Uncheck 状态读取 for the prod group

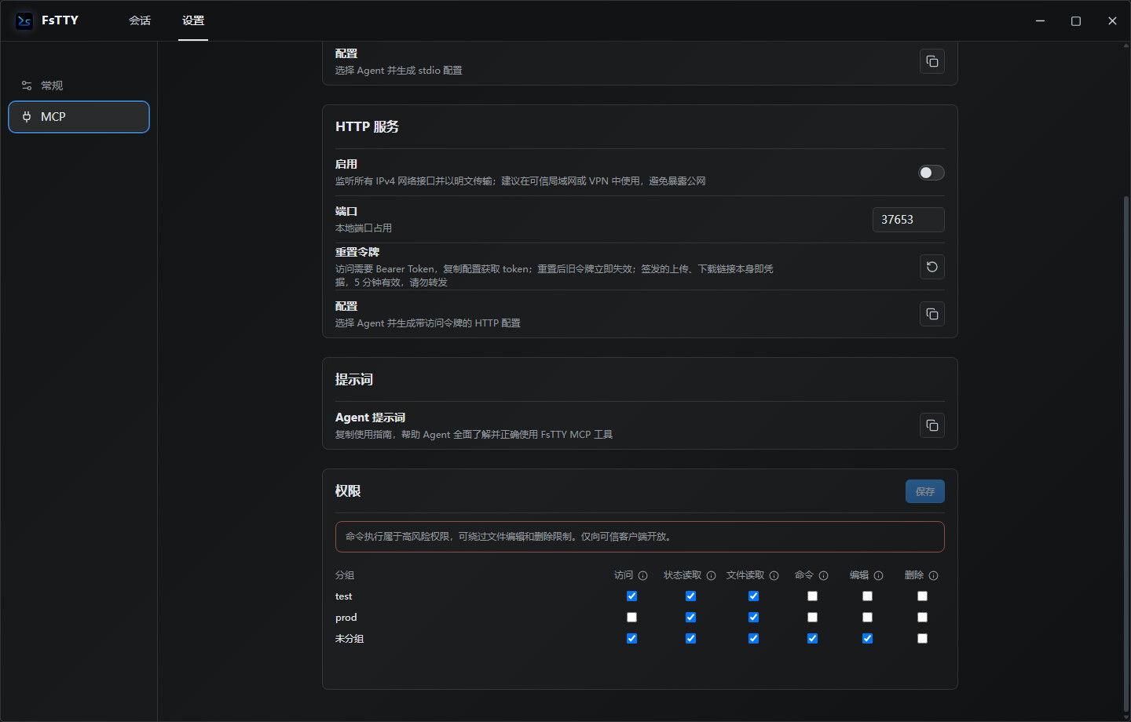[x=691, y=618]
